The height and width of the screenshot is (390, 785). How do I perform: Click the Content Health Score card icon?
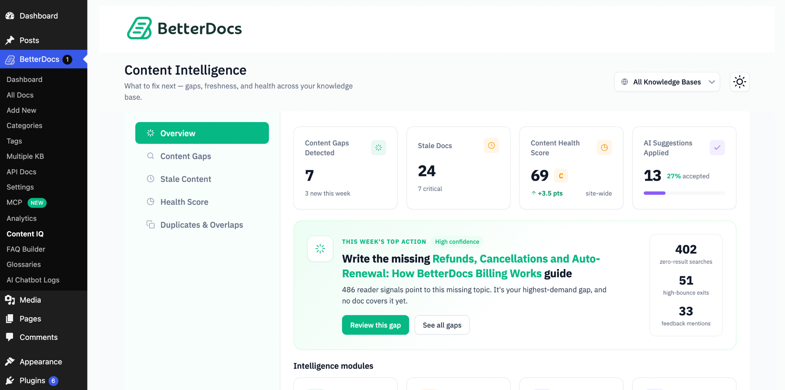(x=604, y=148)
